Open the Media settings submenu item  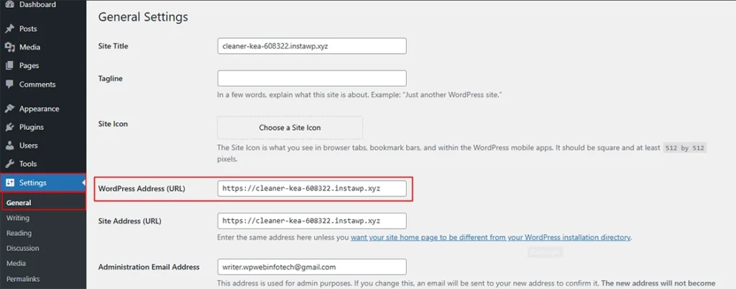16,263
